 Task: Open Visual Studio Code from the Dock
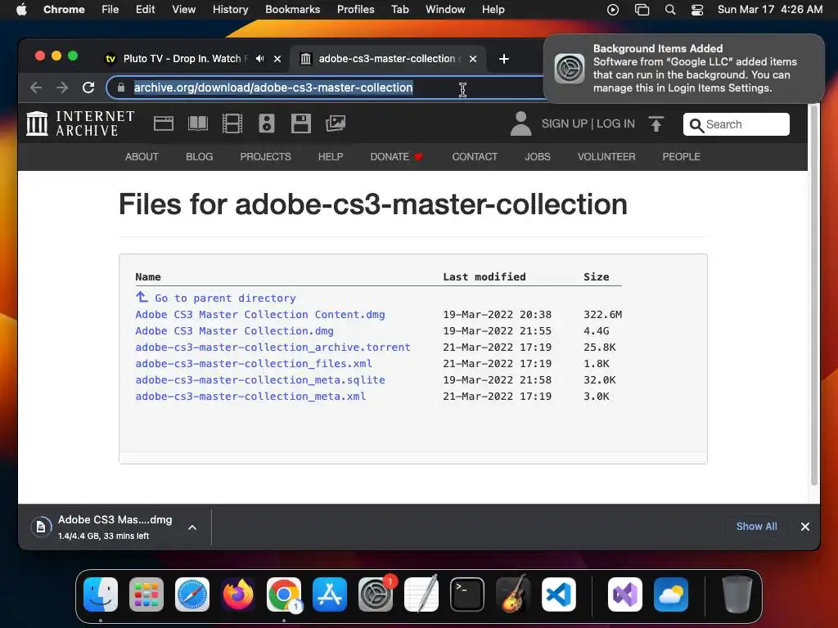coord(558,594)
